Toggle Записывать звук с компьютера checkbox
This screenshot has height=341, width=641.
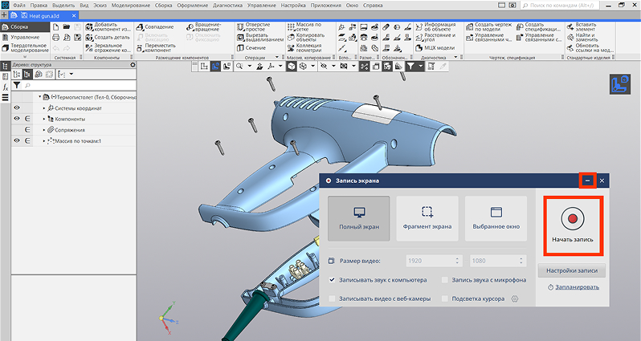click(x=333, y=280)
